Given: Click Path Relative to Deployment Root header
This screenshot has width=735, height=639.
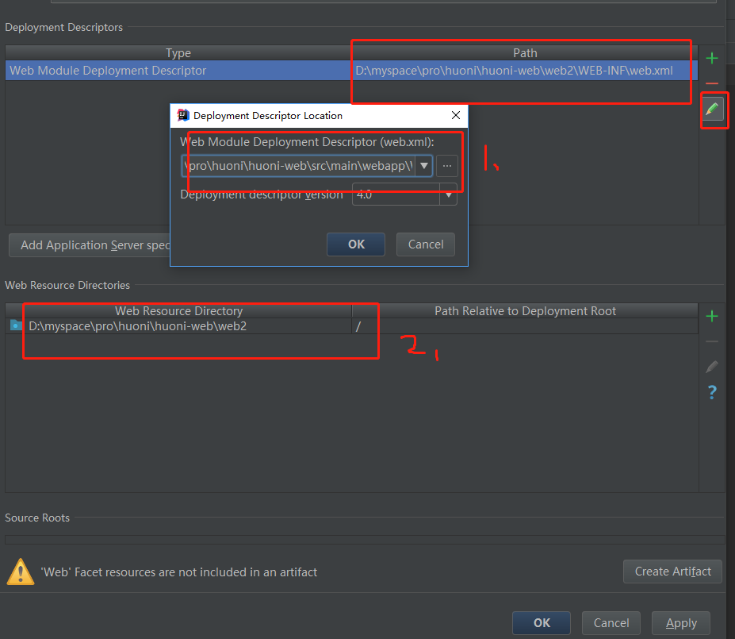Looking at the screenshot, I should [x=525, y=311].
